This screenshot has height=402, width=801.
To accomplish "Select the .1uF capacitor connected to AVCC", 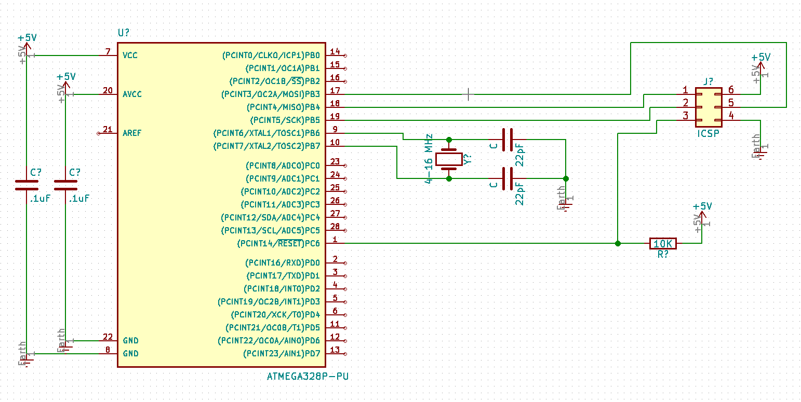I will 65,185.
